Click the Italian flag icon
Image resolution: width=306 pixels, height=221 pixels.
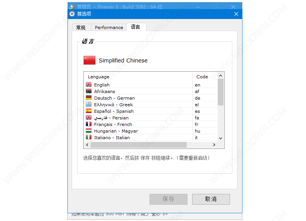click(x=89, y=137)
